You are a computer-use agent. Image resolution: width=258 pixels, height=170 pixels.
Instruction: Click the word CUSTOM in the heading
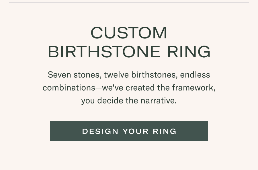pyautogui.click(x=129, y=33)
